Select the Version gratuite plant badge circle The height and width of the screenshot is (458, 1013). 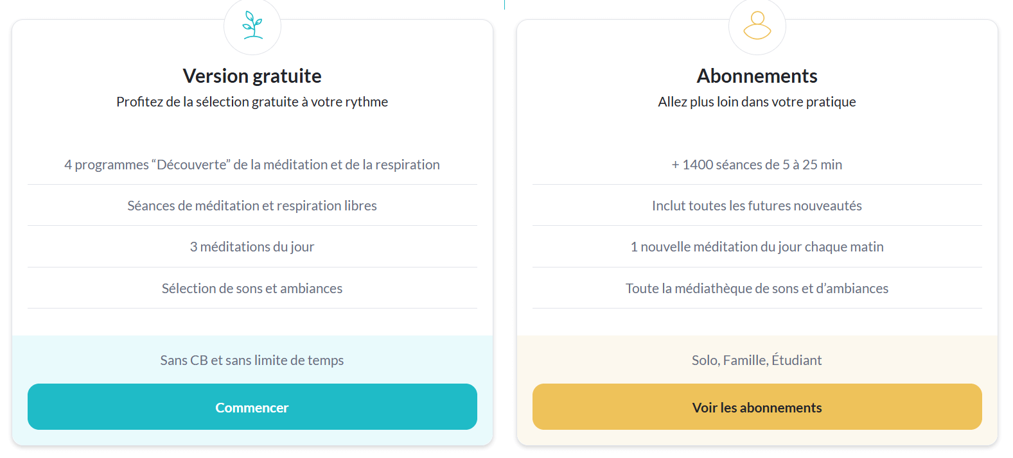[252, 27]
